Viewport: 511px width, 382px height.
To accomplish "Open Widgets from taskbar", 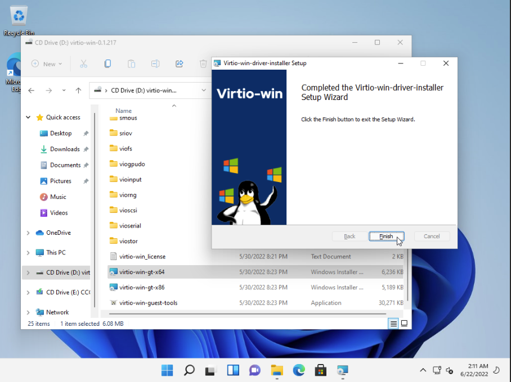I will pos(233,370).
